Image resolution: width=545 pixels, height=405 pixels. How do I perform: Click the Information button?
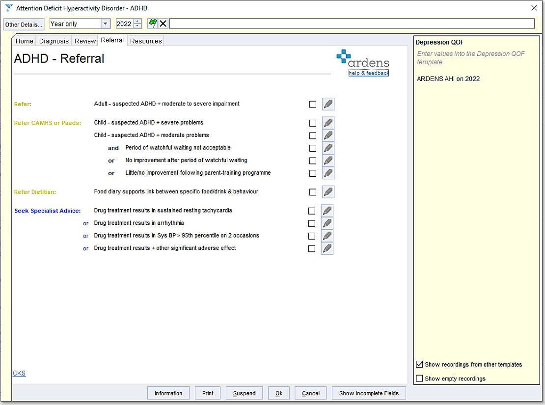pyautogui.click(x=168, y=393)
